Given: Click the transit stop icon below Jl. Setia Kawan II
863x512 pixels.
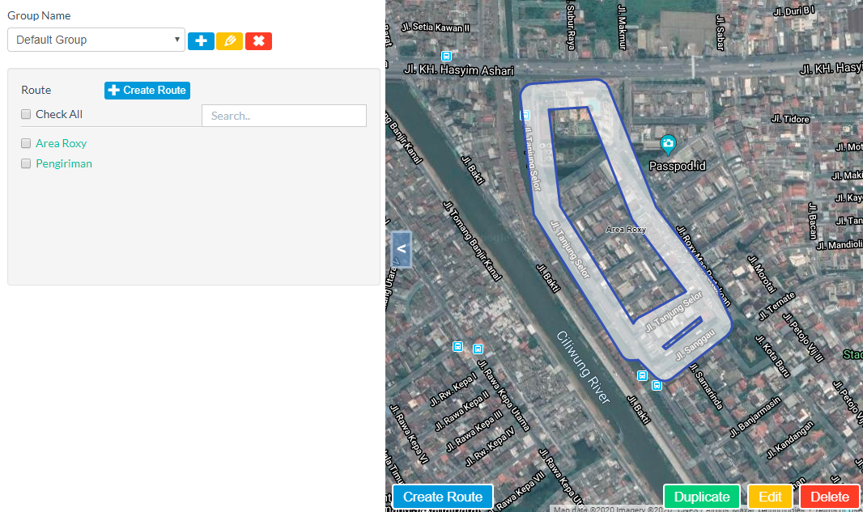Looking at the screenshot, I should (445, 56).
